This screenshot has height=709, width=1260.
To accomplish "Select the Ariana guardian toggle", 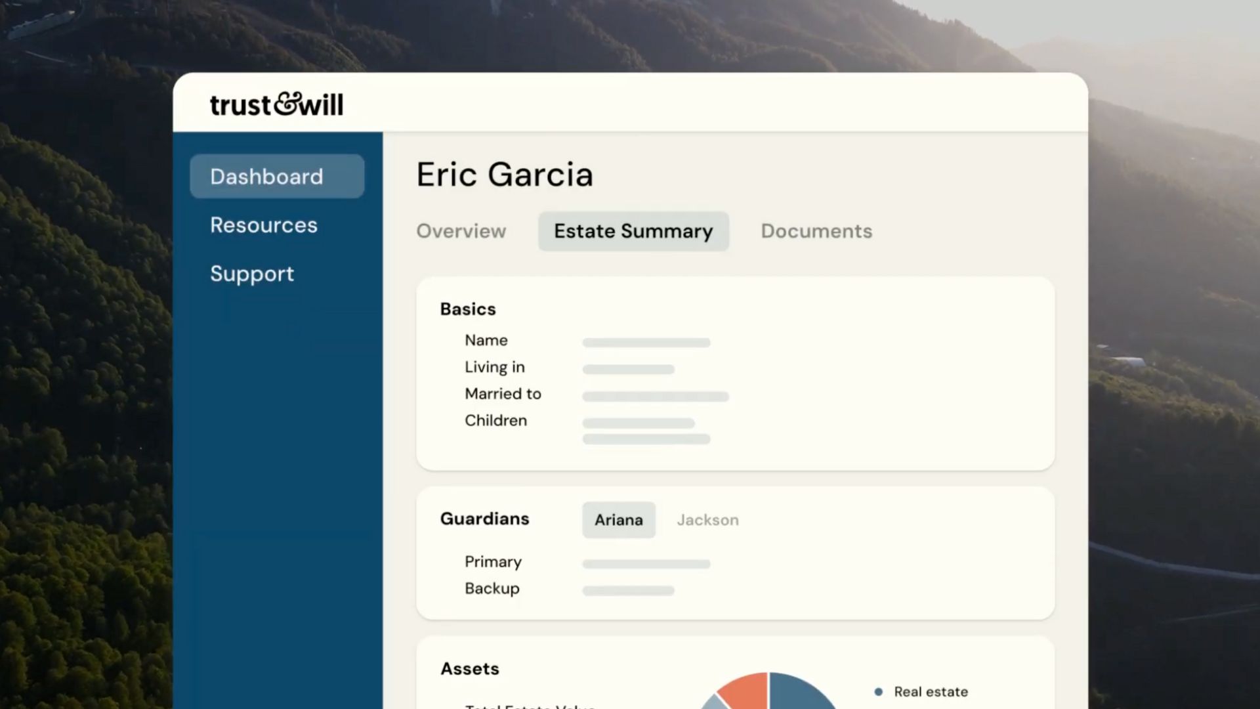I will 618,520.
